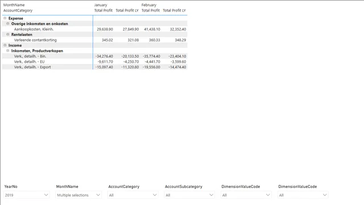Click February Total Profit LY header
Image resolution: width=364 pixels, height=205 pixels.
click(175, 10)
